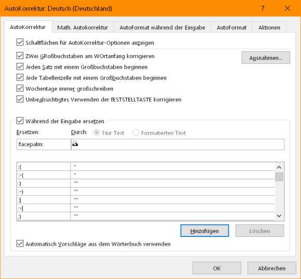
Task: Click the scroll up arrow in replacement list
Action: point(279,167)
